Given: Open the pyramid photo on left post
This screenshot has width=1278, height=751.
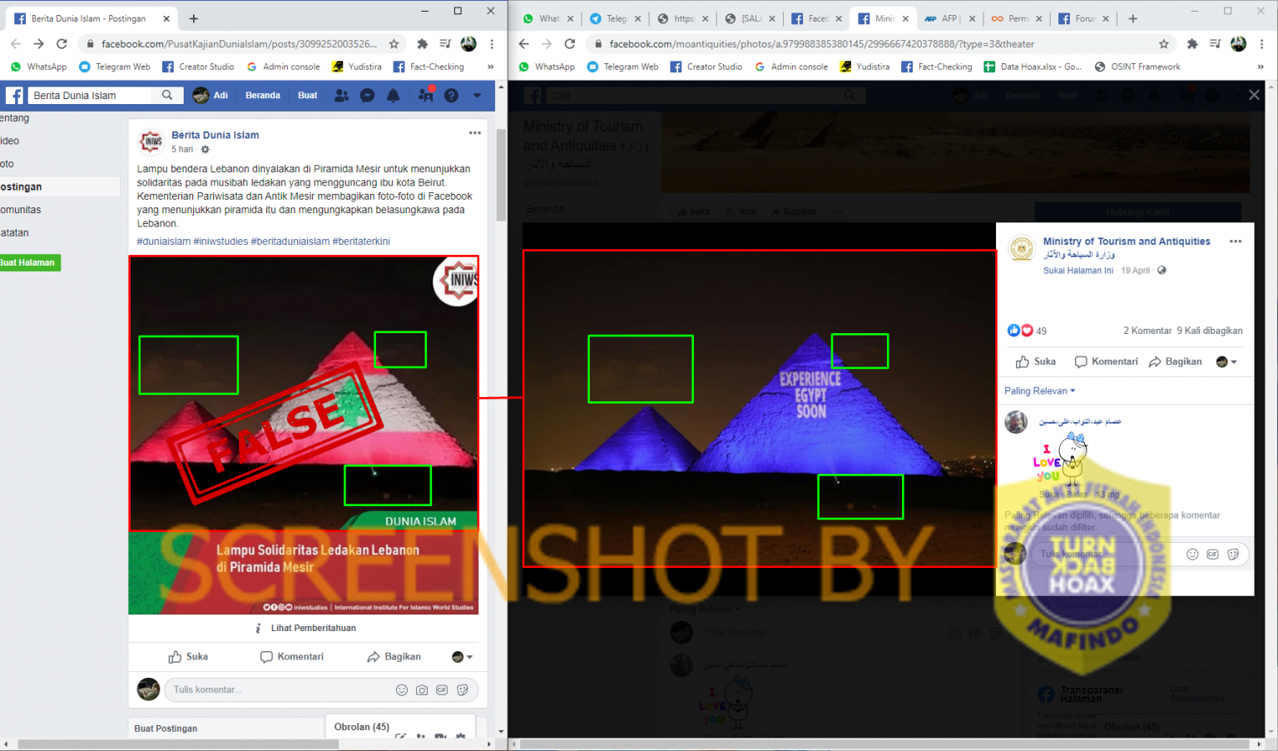Looking at the screenshot, I should pyautogui.click(x=304, y=435).
